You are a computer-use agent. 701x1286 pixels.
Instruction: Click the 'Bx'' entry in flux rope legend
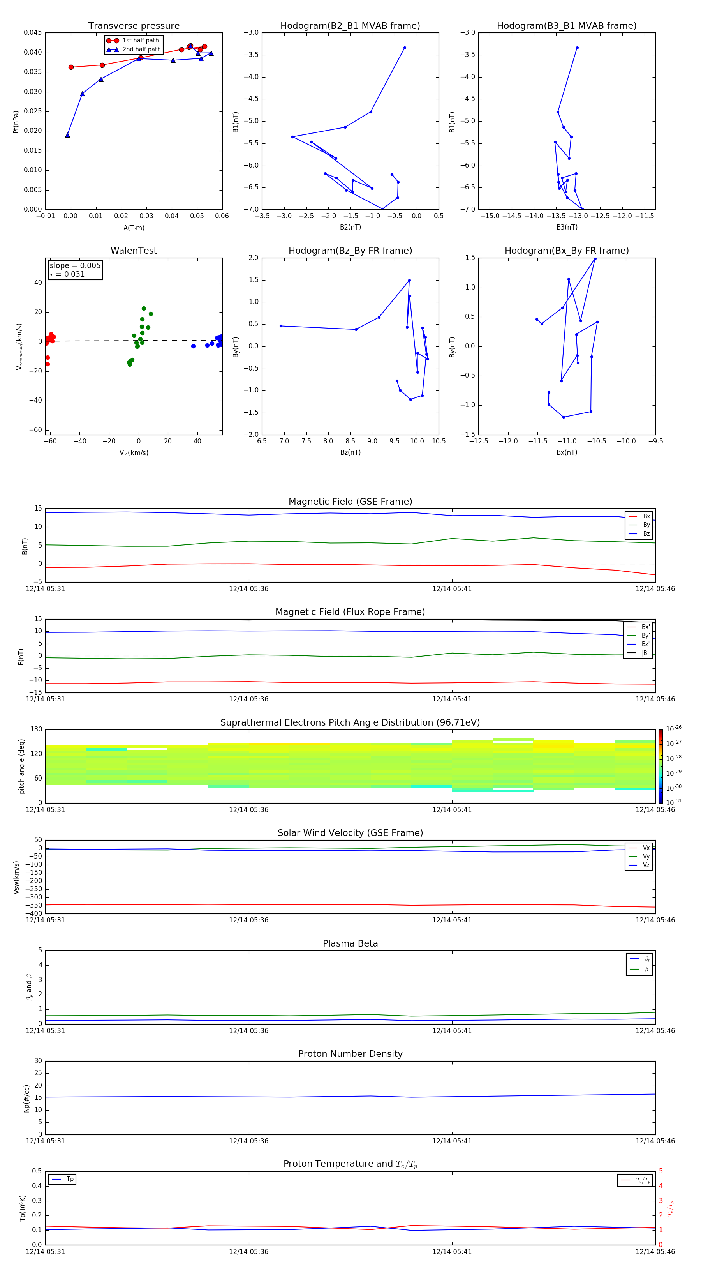(638, 627)
